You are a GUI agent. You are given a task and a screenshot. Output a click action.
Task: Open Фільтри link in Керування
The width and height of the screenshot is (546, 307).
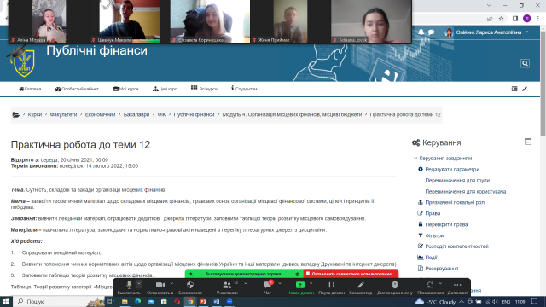click(x=434, y=235)
